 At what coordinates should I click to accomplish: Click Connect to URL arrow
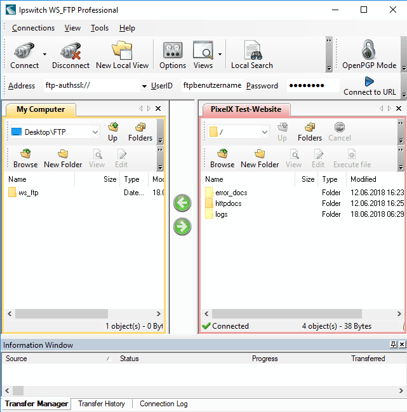370,81
